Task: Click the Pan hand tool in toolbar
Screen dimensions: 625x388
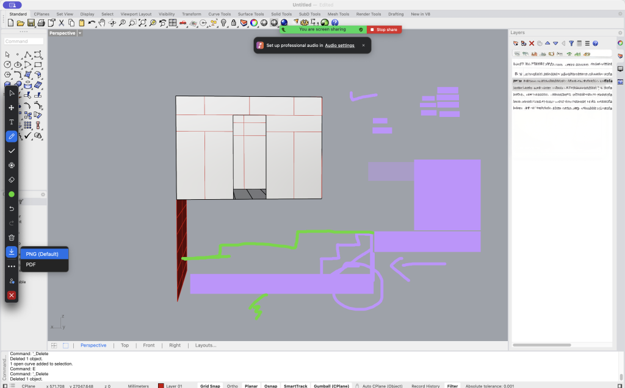Action: pyautogui.click(x=102, y=23)
